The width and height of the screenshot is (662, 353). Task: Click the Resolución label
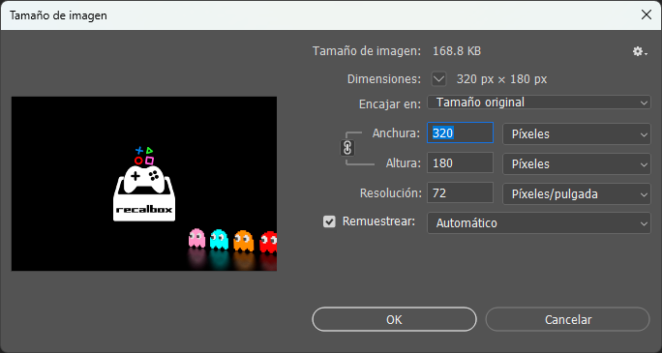(x=391, y=193)
